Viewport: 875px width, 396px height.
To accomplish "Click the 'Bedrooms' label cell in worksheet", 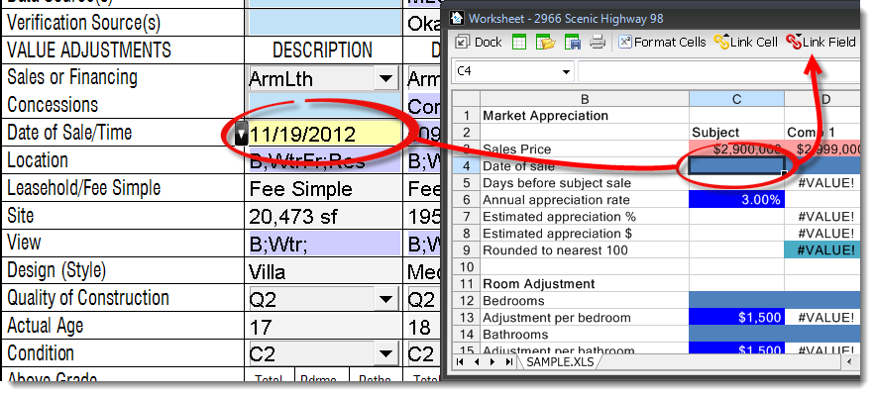I will [x=585, y=301].
